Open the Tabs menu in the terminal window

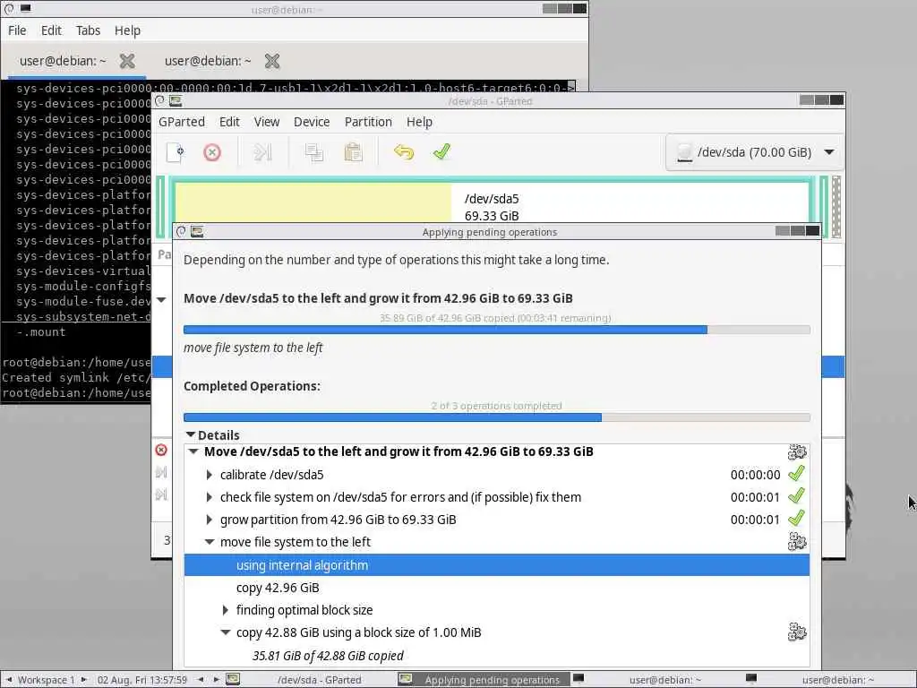88,30
